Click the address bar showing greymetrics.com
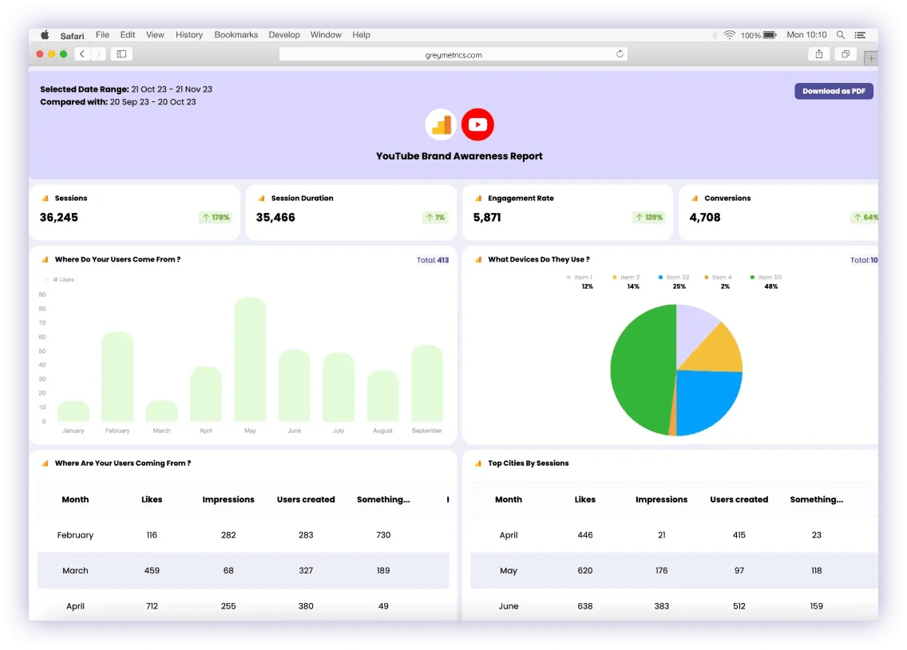This screenshot has height=650, width=907. coord(453,53)
